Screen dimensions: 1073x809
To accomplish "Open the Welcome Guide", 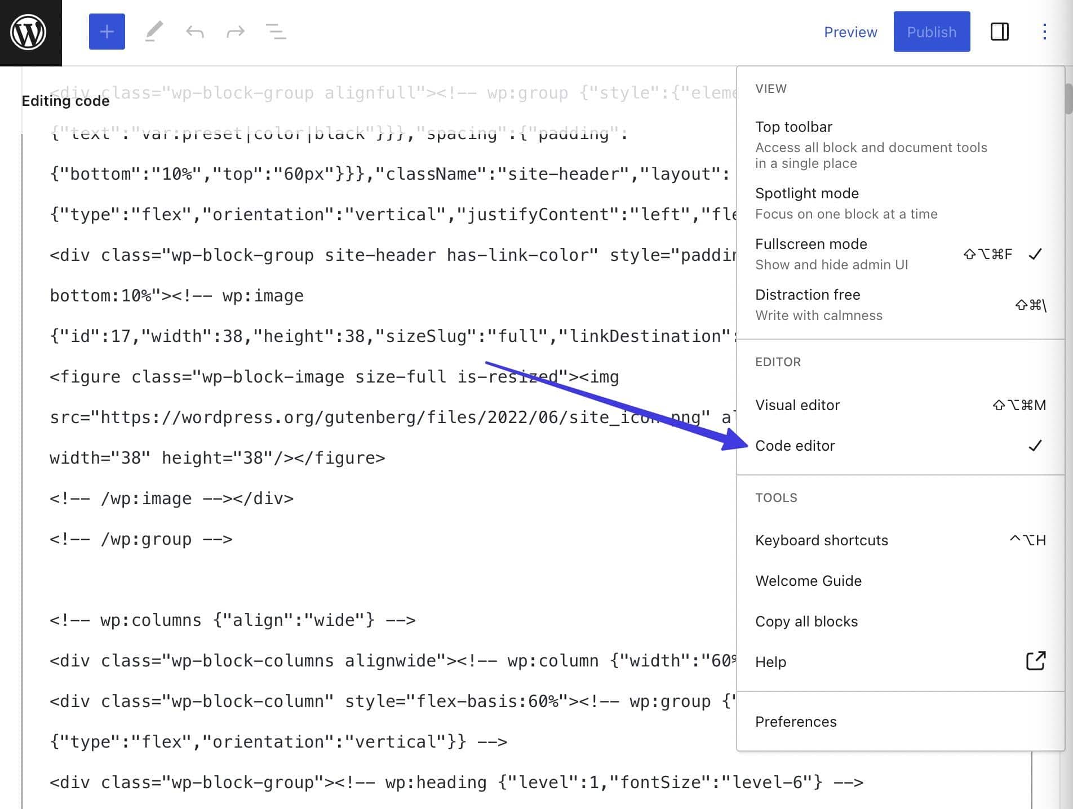I will pos(809,580).
